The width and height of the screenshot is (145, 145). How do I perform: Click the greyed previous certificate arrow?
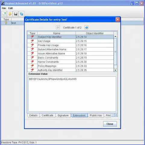pyautogui.click(x=58, y=27)
